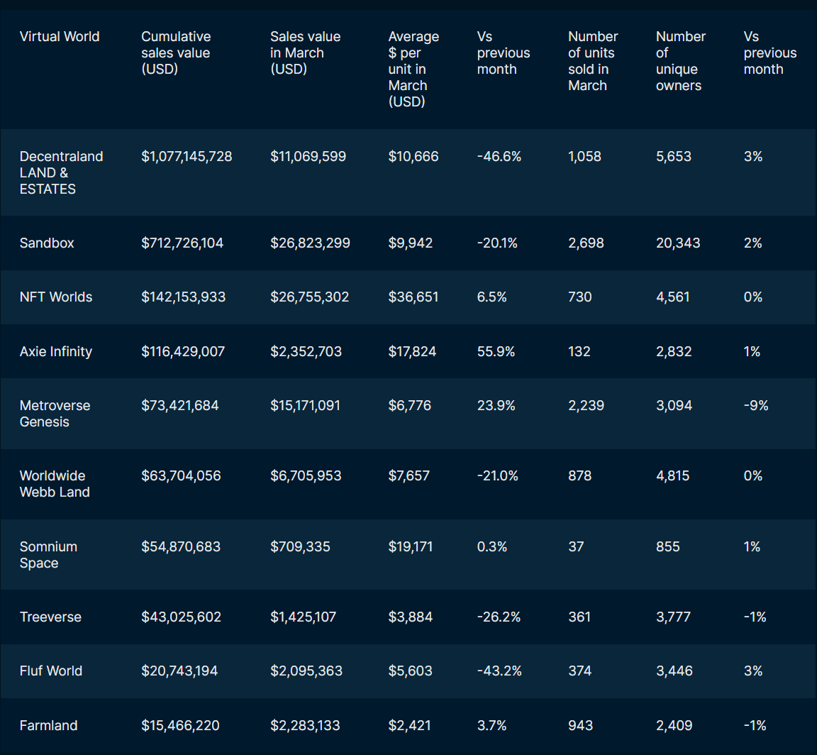
Task: Select the Metroverse Genesis row name
Action: (55, 414)
